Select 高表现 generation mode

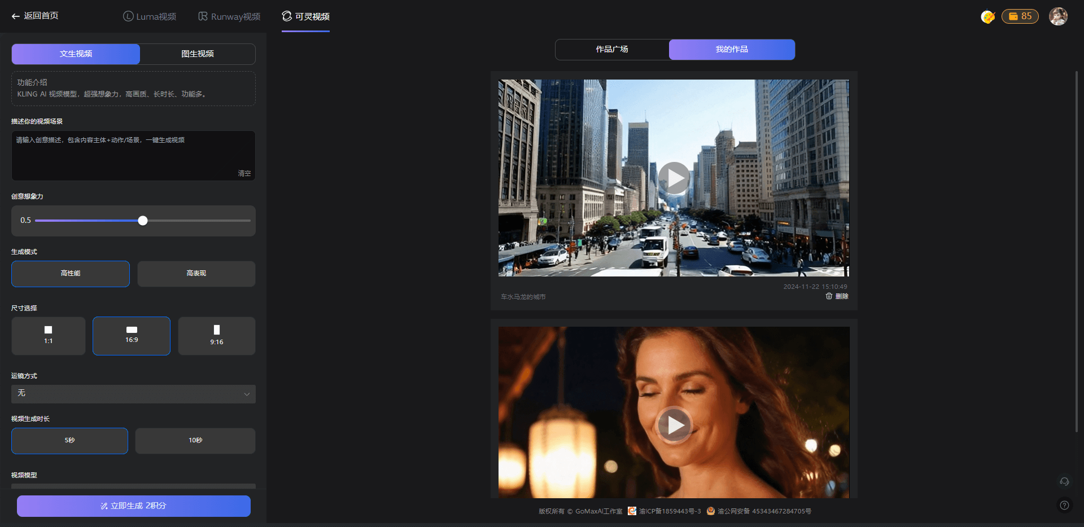[196, 274]
